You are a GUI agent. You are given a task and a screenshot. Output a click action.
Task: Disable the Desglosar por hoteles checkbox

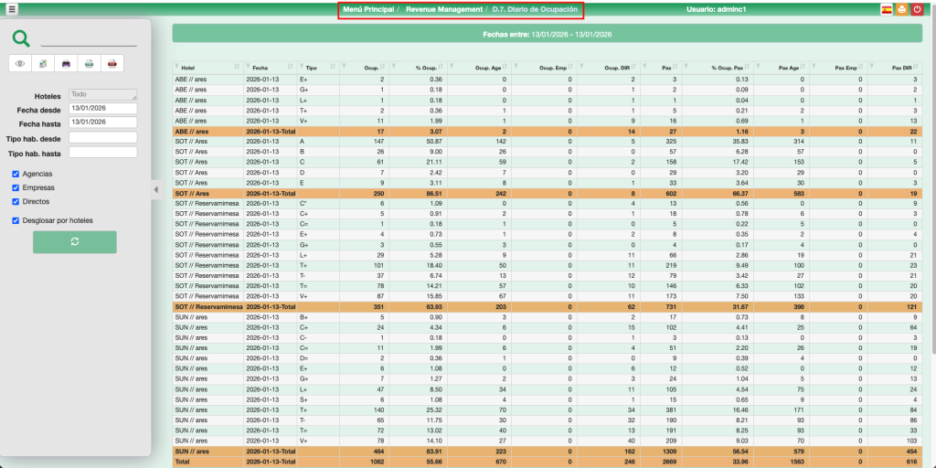[x=16, y=220]
